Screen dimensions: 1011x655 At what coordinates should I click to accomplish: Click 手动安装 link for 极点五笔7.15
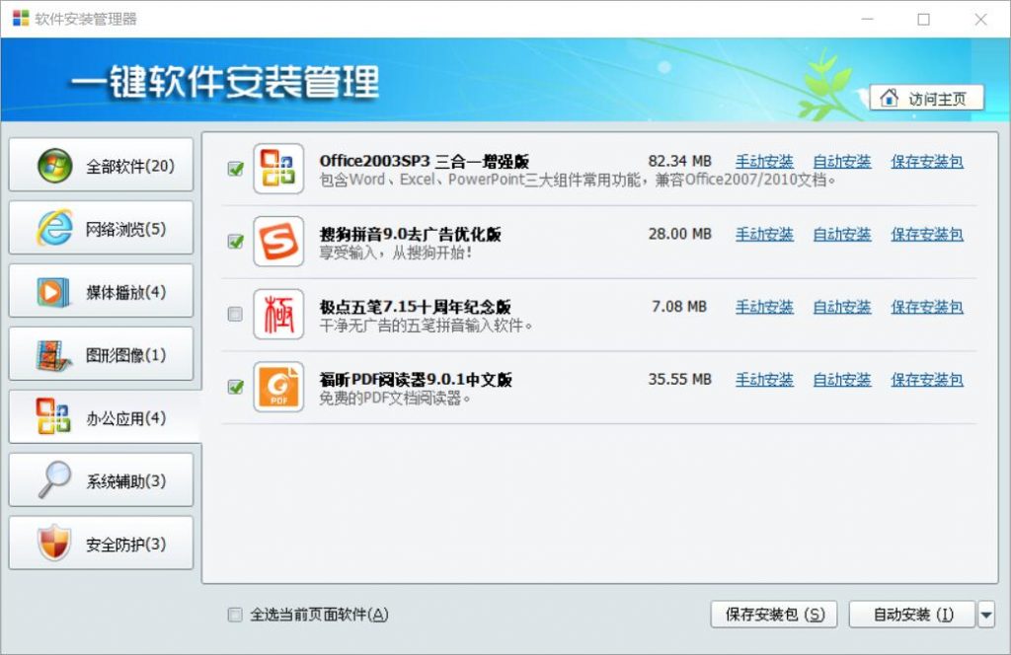coord(765,307)
